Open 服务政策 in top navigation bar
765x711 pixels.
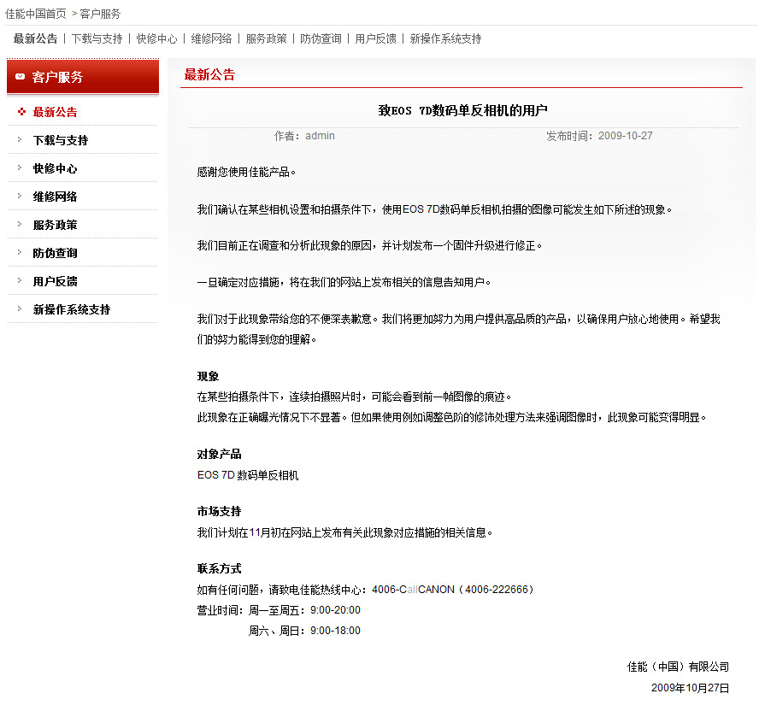[266, 38]
